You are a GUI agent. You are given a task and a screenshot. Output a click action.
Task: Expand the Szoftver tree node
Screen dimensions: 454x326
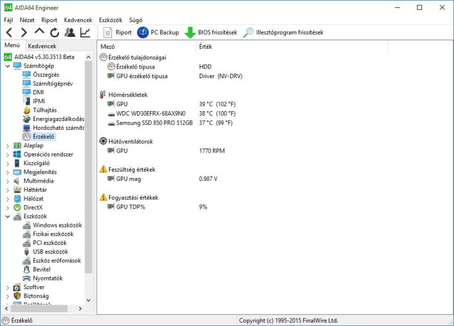[8, 287]
